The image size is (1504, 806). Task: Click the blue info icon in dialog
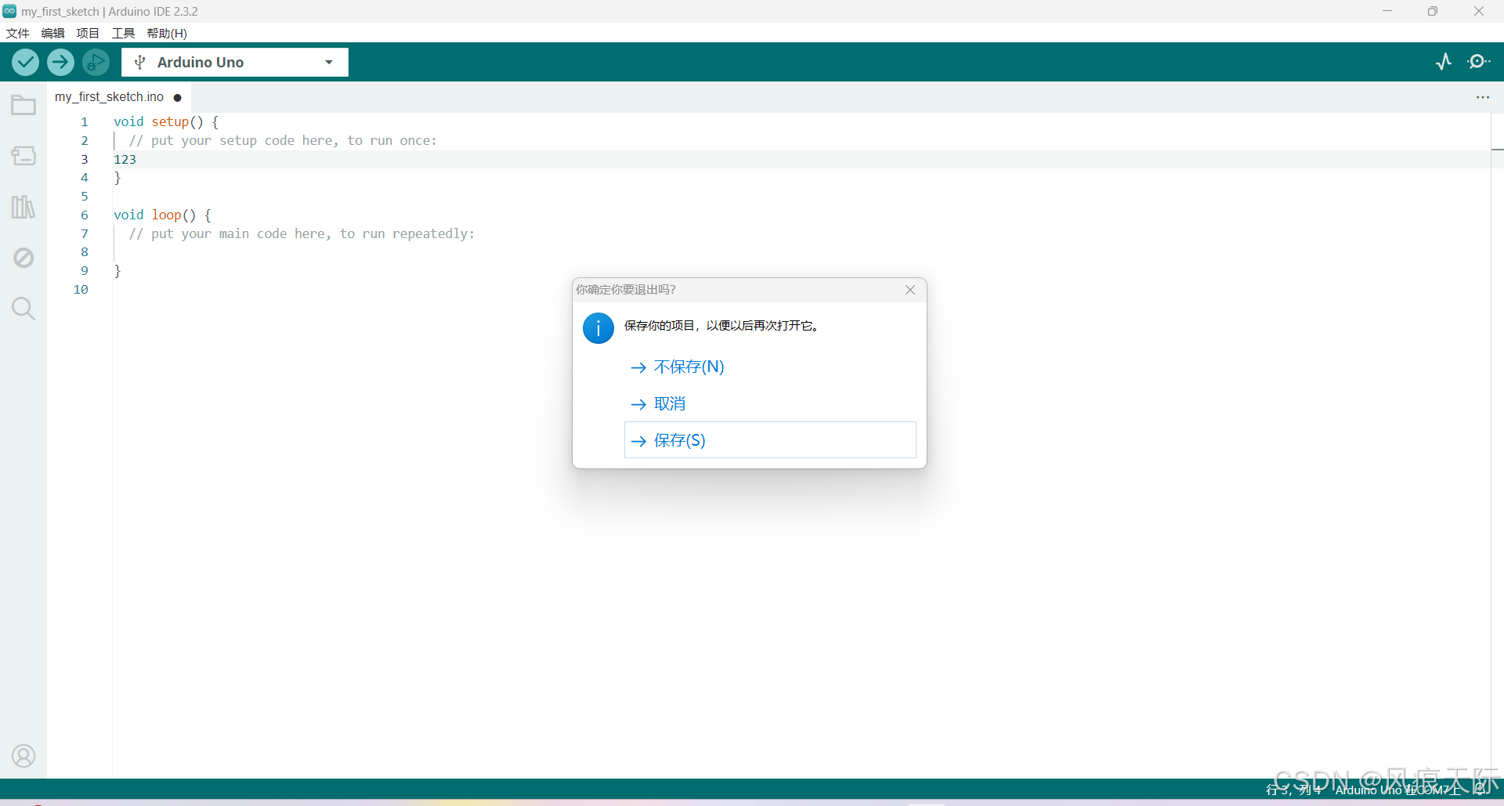click(598, 328)
